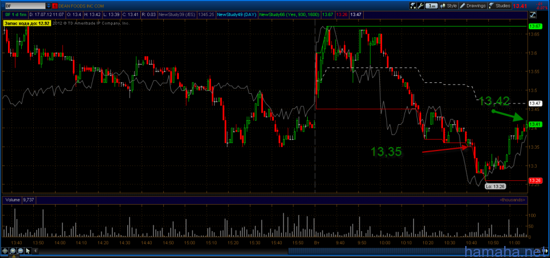550x258 pixels.
Task: Click the red 13.26 study value in header
Action: click(342, 14)
